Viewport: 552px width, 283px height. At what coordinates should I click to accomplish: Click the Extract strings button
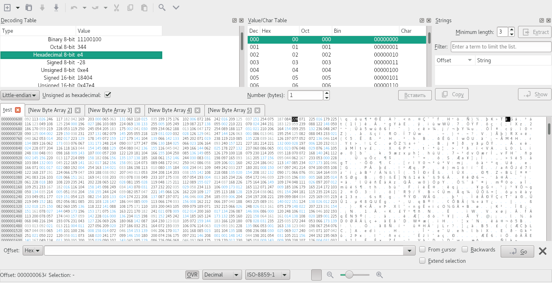535,32
